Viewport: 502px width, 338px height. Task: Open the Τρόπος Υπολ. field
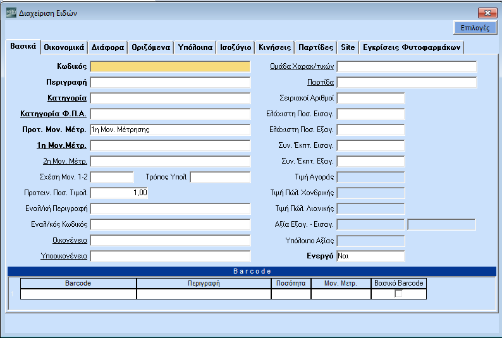click(220, 177)
